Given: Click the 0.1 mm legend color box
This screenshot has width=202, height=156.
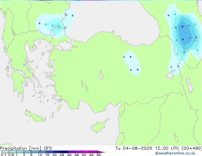Looking at the screenshot, I should pos(5,152).
